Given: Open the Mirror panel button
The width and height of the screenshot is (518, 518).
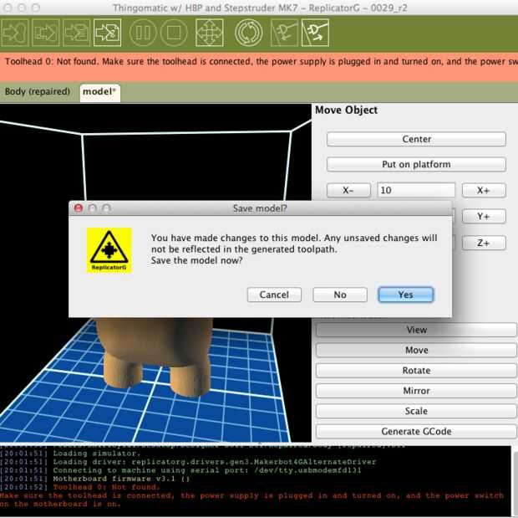Looking at the screenshot, I should pyautogui.click(x=416, y=391).
